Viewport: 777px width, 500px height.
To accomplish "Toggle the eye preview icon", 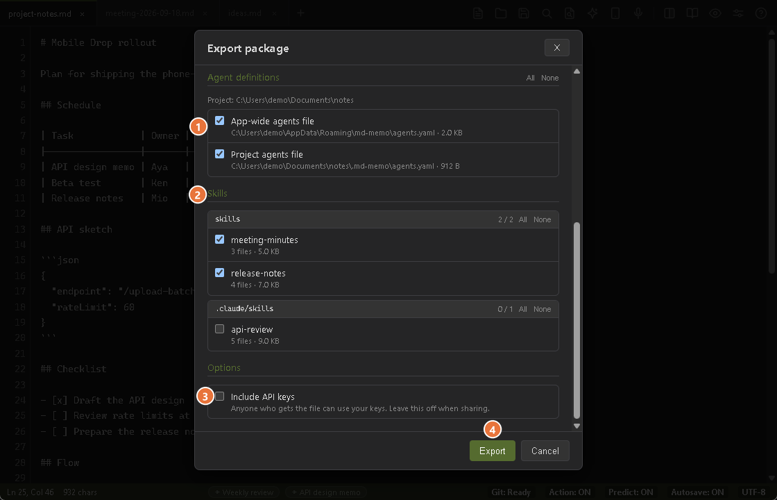I will click(715, 13).
